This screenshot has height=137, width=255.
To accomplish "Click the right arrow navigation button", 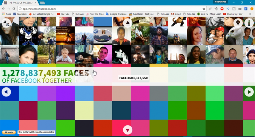I will 249,92.
